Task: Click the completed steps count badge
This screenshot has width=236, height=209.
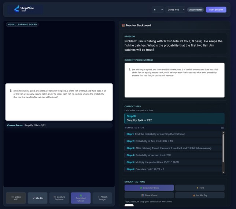Action: tap(222, 128)
